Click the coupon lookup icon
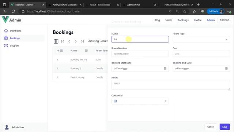This screenshot has width=234, height=132. click(x=115, y=101)
